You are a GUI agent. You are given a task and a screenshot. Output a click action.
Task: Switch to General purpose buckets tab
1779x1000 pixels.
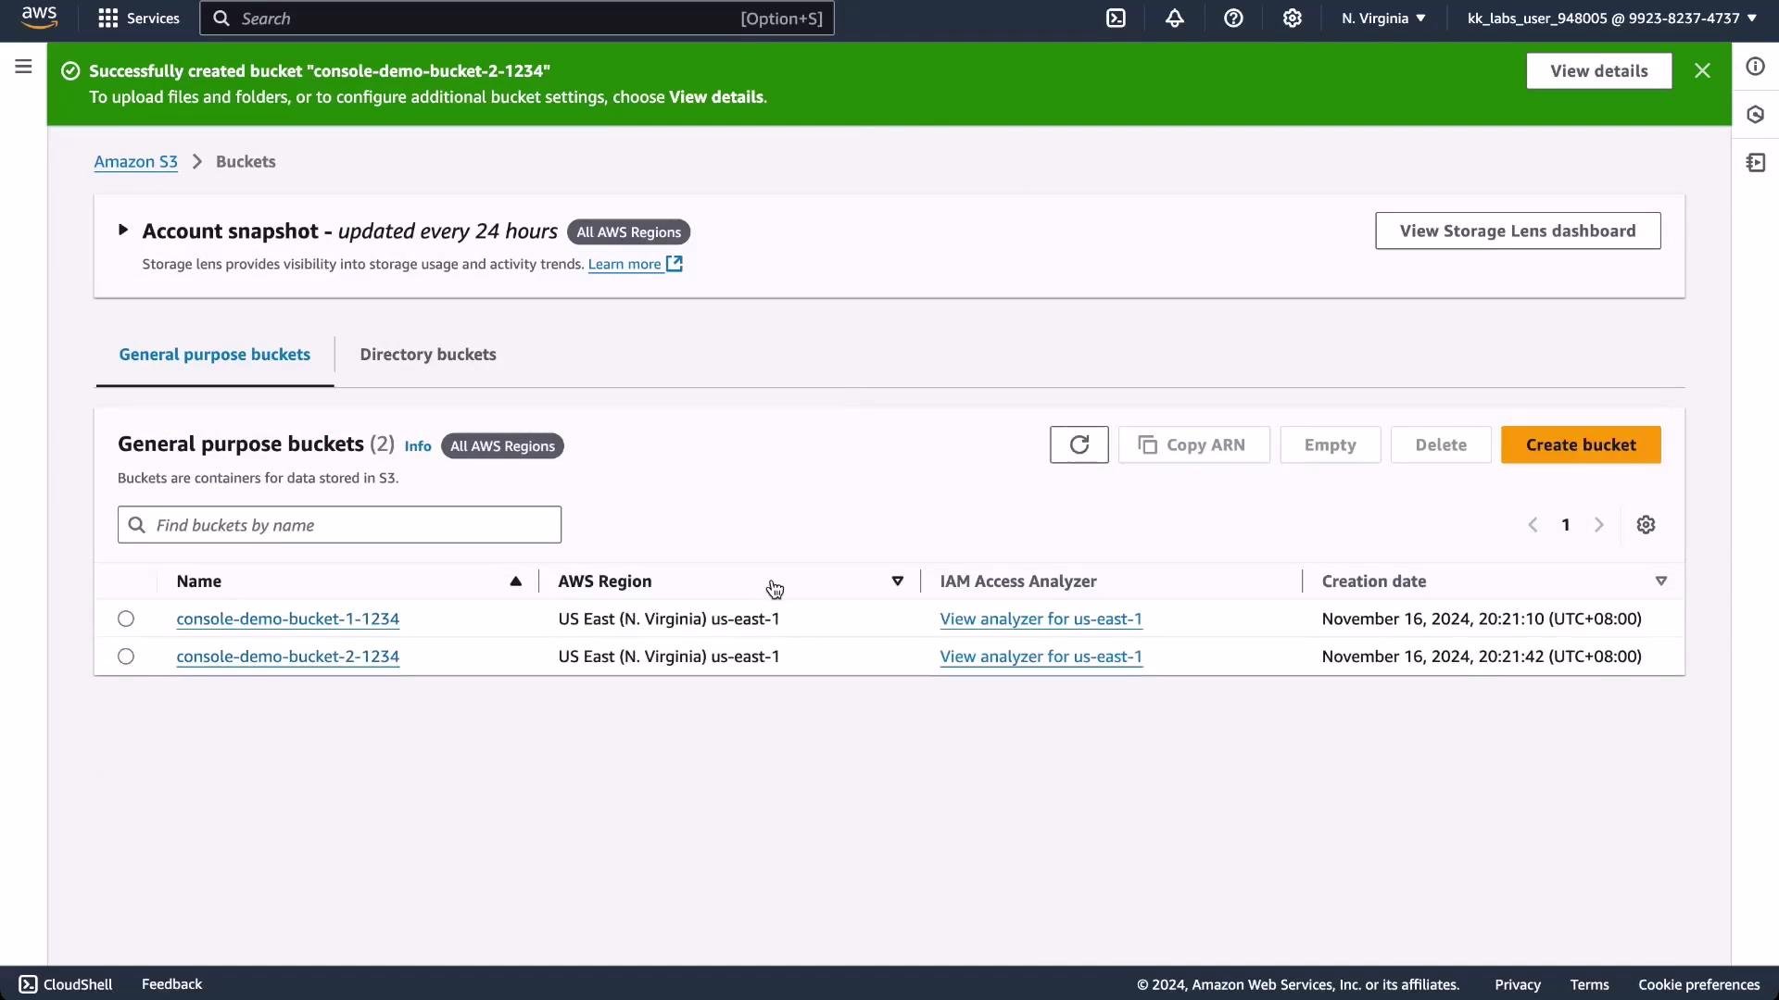point(214,355)
